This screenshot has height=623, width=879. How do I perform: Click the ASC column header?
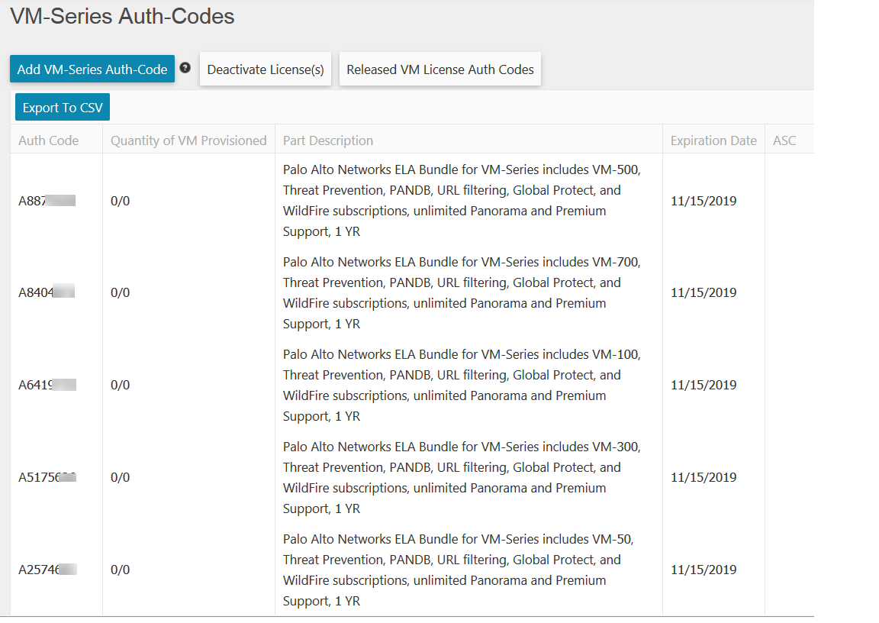(x=784, y=140)
